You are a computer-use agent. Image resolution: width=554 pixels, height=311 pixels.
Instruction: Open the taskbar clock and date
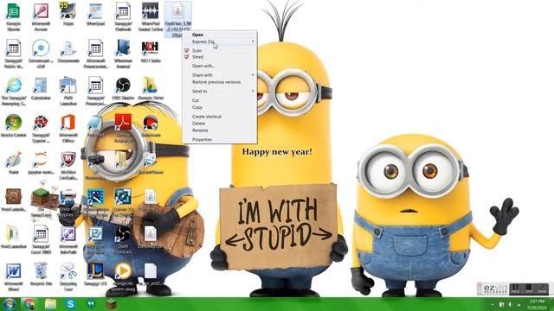point(537,304)
